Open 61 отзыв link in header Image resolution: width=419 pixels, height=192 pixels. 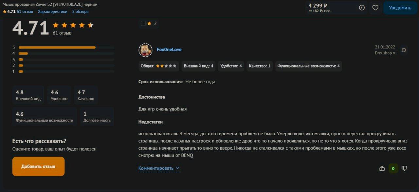(x=25, y=11)
